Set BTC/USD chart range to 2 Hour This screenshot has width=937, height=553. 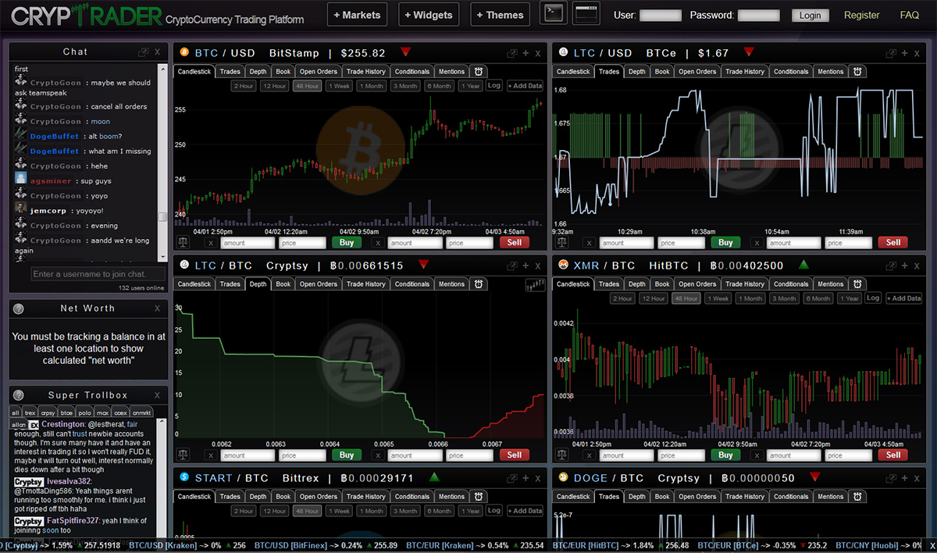click(244, 86)
